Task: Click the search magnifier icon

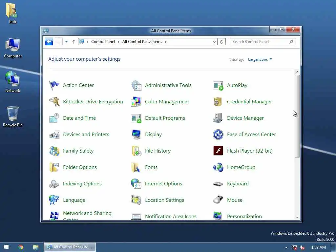Action: coord(291,42)
